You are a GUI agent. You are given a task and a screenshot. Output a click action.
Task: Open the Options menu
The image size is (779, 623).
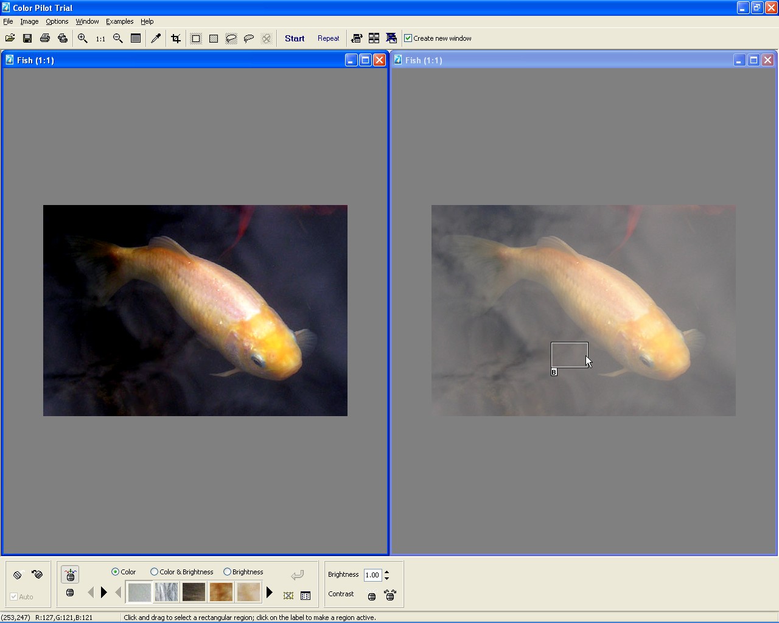[x=57, y=21]
